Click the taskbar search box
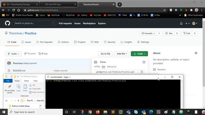Screen dimensions: 205x115 click(35, 112)
